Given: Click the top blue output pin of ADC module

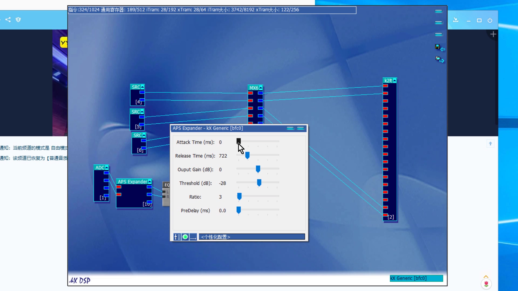Looking at the screenshot, I should pos(106,173).
